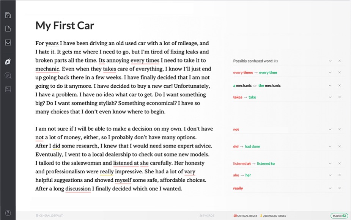
Task: Accept the 'a mechanic' replacement option
Action: tap(242, 86)
